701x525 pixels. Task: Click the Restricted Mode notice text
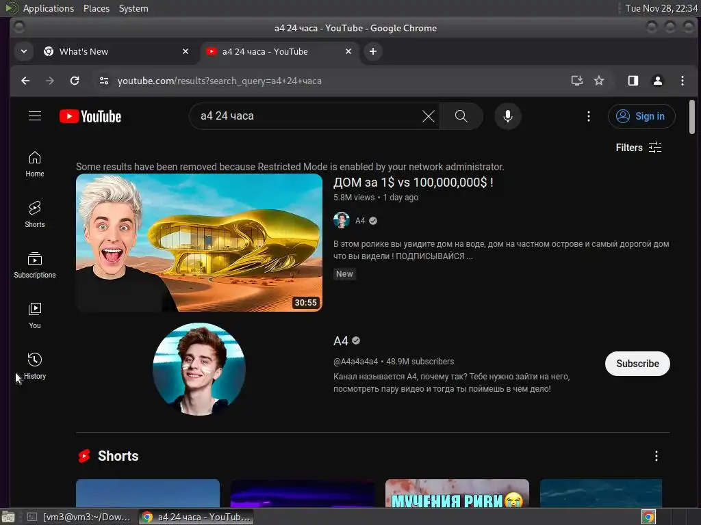tap(290, 167)
